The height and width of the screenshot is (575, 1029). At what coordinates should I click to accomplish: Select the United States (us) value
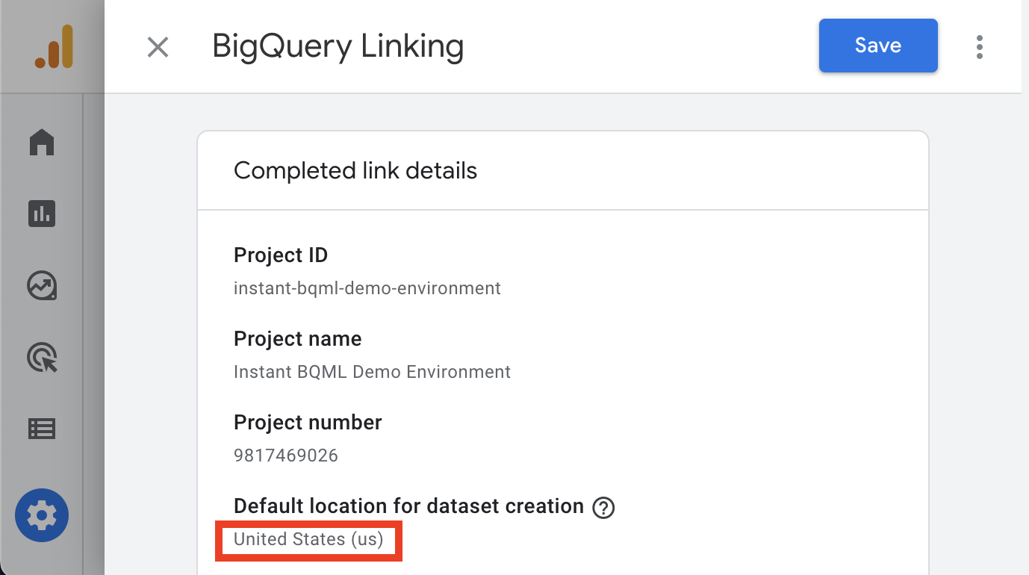(x=308, y=540)
